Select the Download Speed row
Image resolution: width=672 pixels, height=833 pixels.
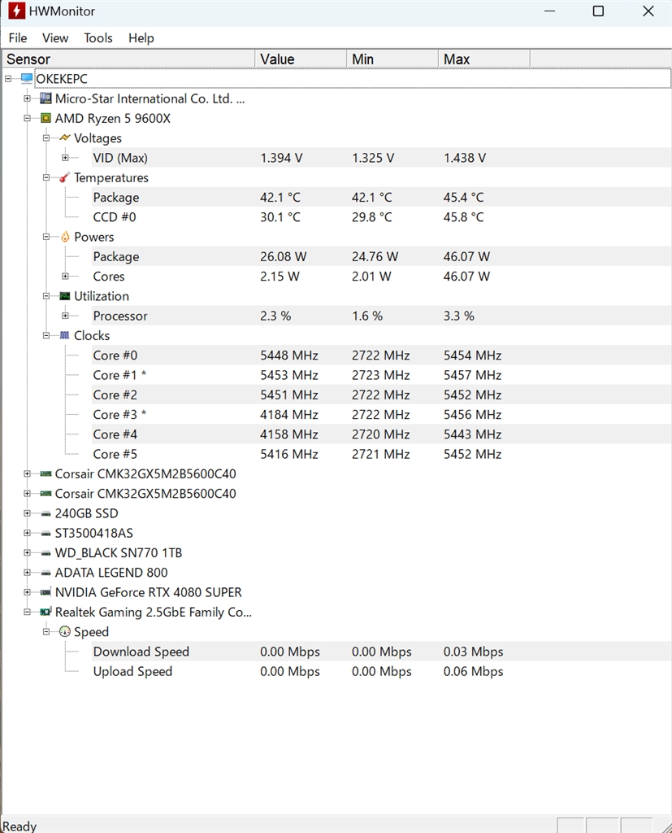(381, 652)
